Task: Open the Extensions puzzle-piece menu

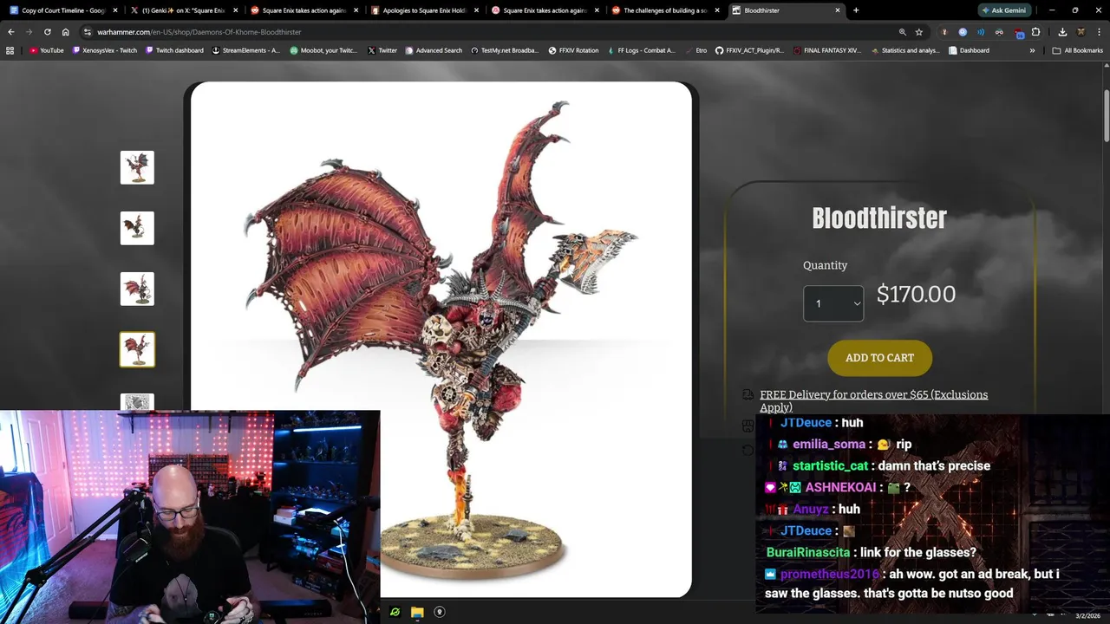Action: tap(1035, 32)
